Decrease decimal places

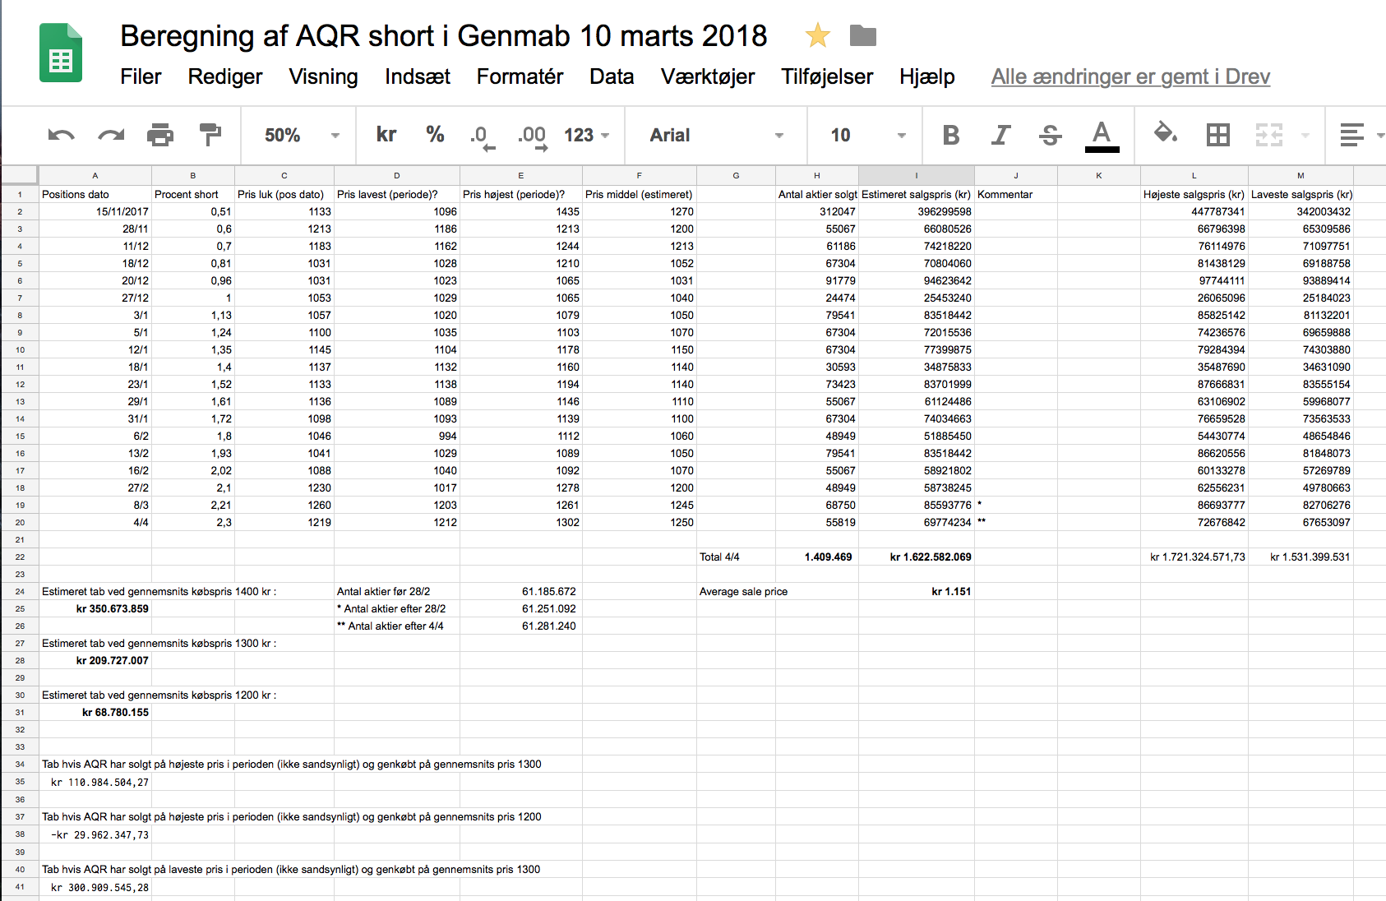click(483, 136)
